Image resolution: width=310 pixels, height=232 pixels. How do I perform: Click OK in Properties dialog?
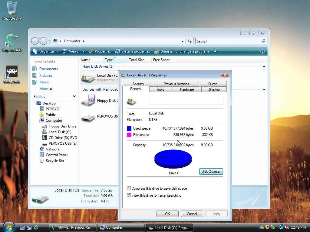pos(167,214)
